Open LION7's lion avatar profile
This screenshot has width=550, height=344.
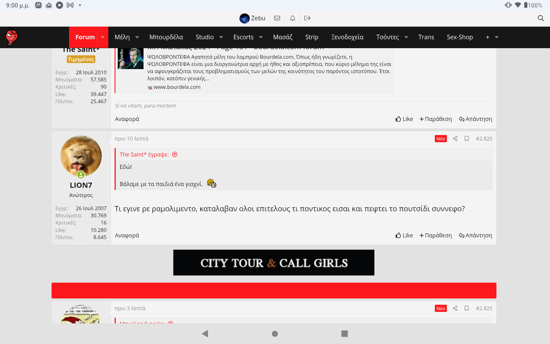pos(81,156)
